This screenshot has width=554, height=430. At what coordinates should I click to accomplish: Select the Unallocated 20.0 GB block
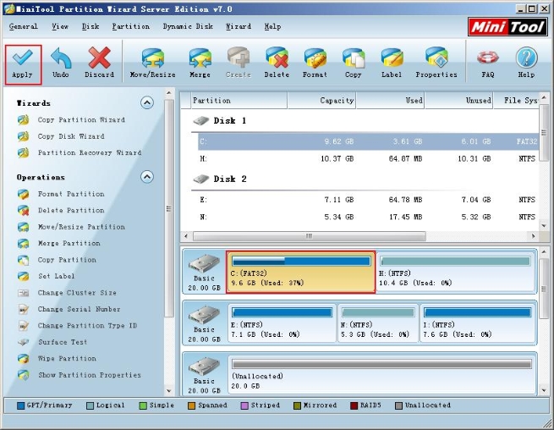[381, 375]
